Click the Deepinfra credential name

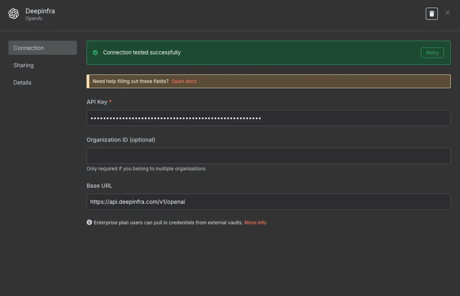point(40,11)
